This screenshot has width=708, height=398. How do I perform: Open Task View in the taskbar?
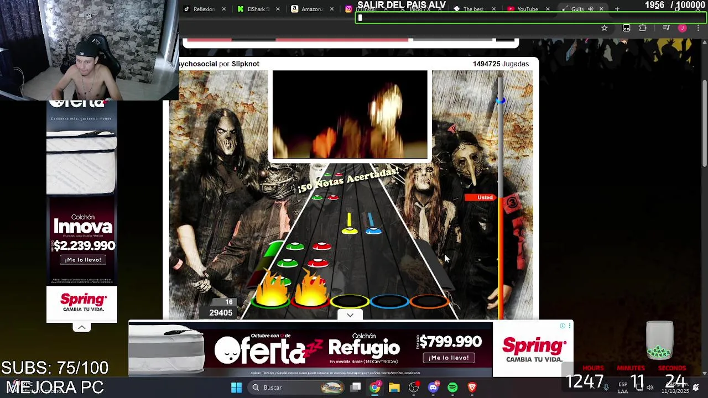pos(356,387)
